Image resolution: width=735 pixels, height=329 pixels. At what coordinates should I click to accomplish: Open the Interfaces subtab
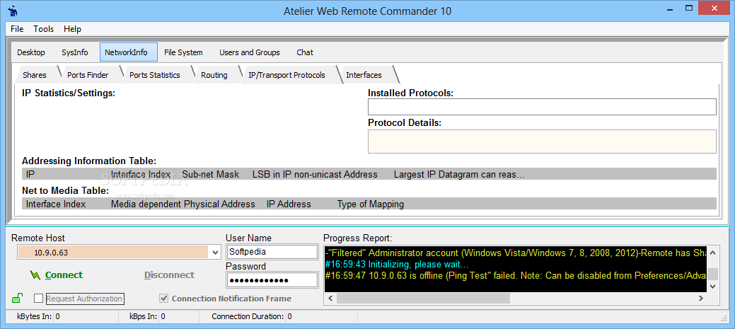(364, 75)
